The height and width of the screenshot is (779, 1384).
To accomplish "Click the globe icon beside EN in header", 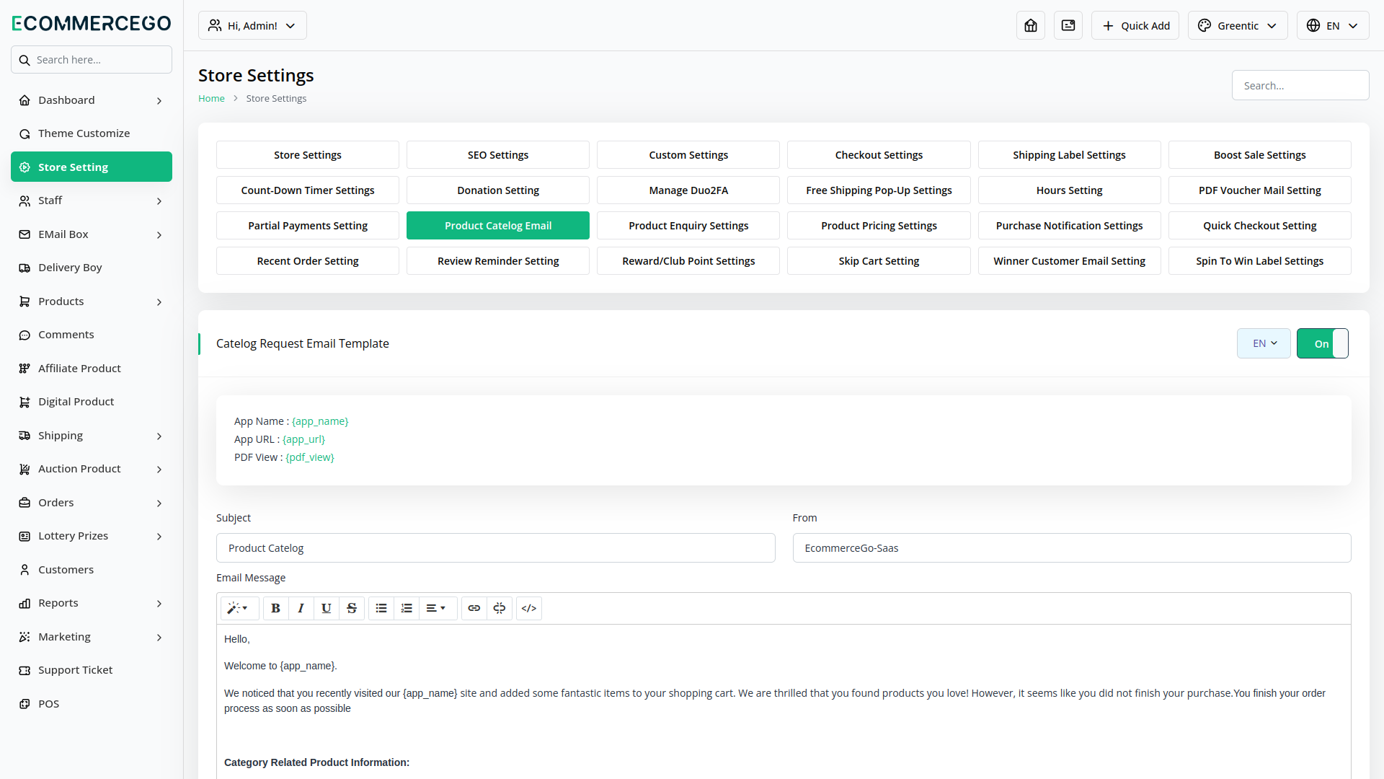I will click(1313, 25).
